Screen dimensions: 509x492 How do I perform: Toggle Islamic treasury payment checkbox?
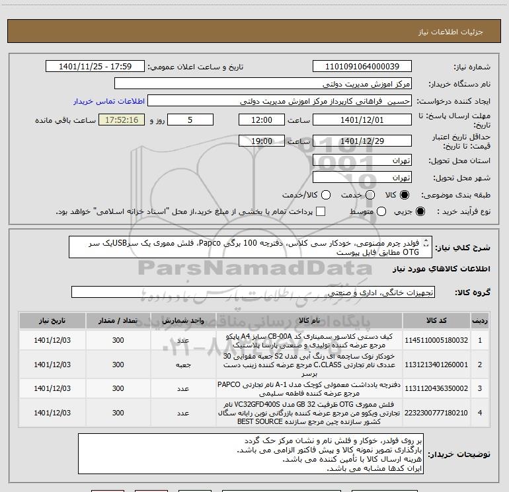(x=321, y=211)
